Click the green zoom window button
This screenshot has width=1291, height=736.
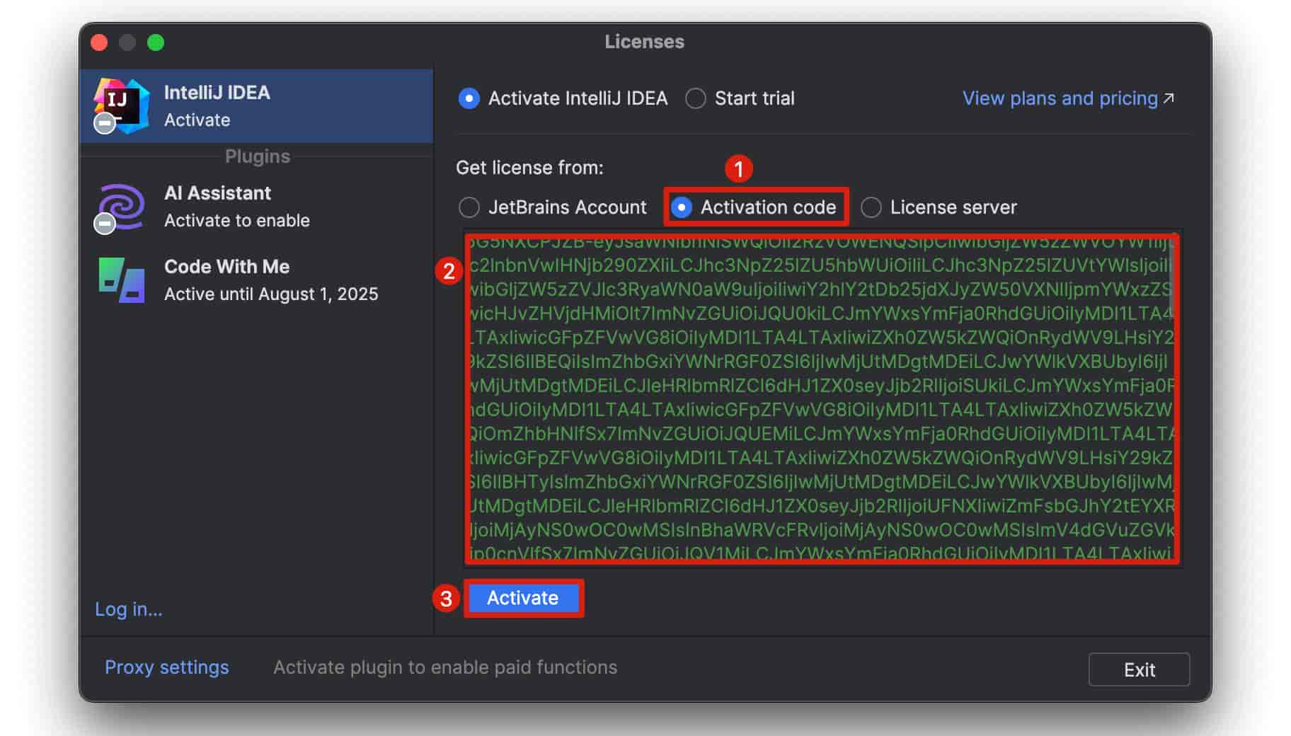[156, 42]
